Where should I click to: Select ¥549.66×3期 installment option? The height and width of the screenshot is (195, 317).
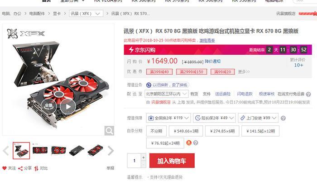point(186,131)
